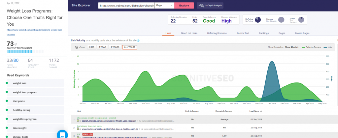The image size is (338, 138).
Task: Click the Show Cumulative link
Action: 276,47
